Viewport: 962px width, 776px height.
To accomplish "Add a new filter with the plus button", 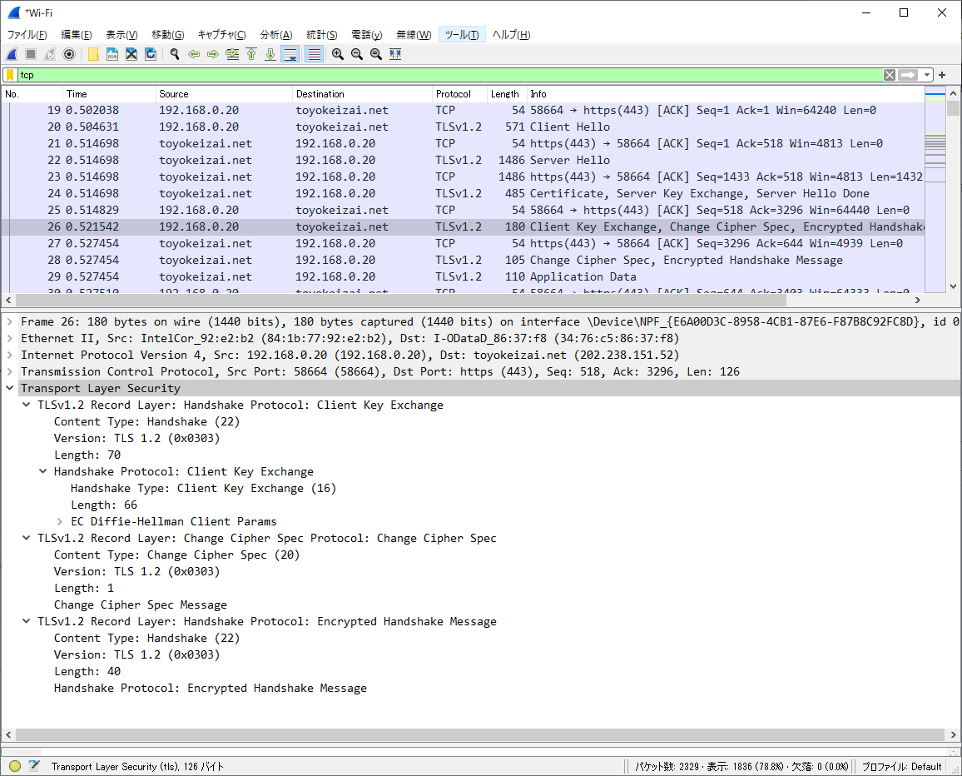I will coord(941,75).
